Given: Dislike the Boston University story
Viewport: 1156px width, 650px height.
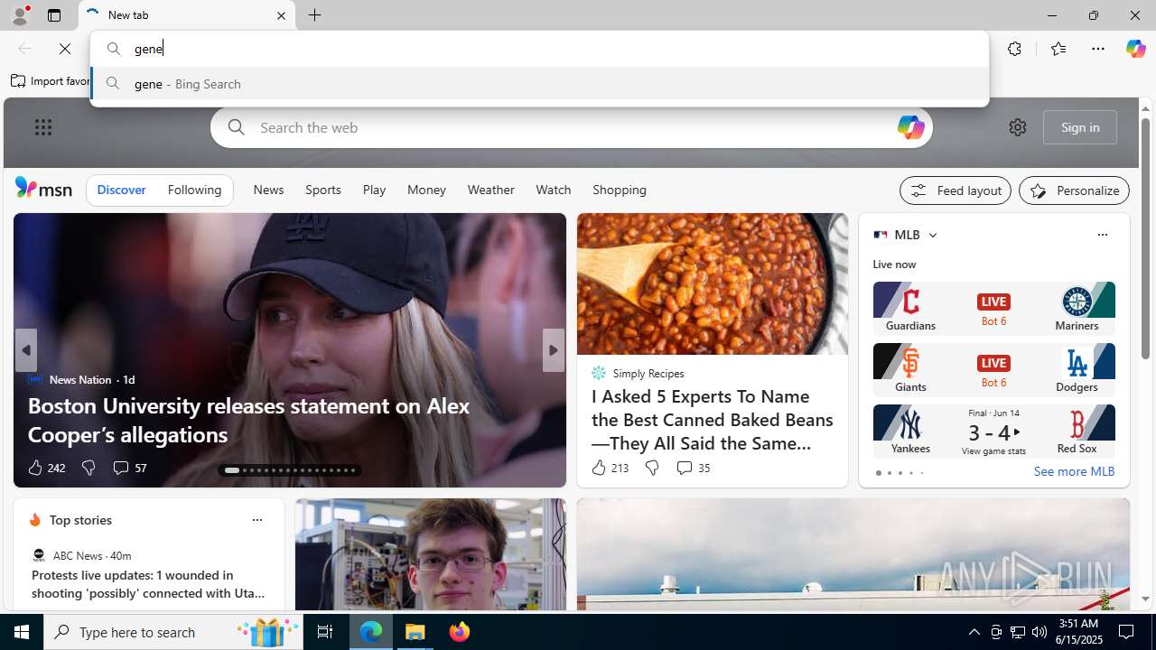Looking at the screenshot, I should 88,468.
